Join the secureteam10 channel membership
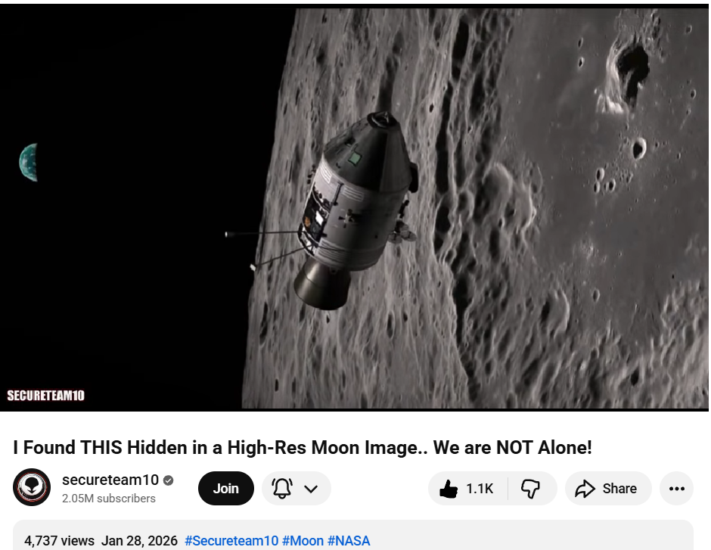 (226, 488)
